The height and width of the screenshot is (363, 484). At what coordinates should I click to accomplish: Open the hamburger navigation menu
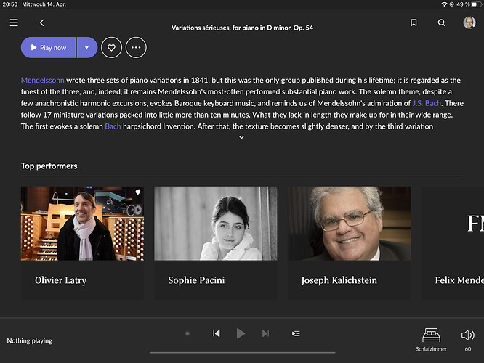[x=14, y=23]
